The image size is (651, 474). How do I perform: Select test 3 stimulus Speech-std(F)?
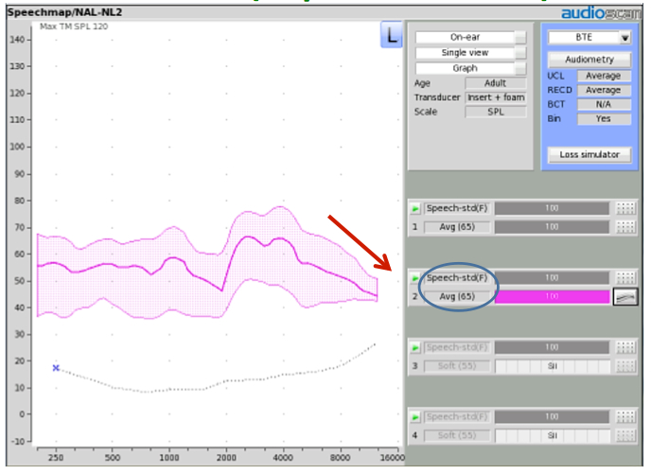coord(457,347)
